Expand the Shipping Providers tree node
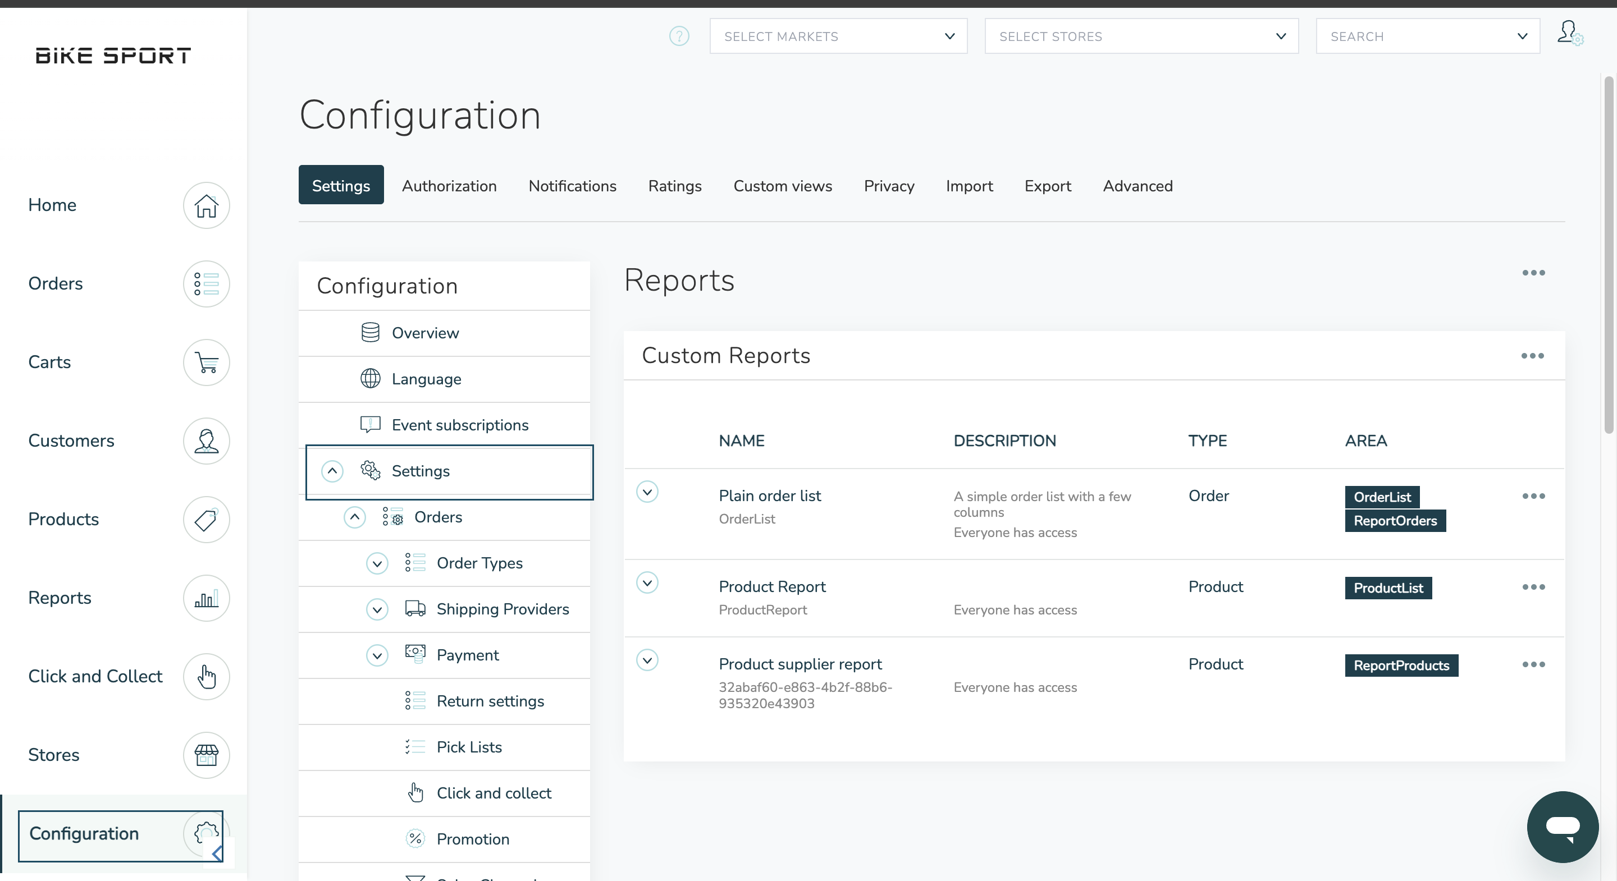 pyautogui.click(x=377, y=609)
